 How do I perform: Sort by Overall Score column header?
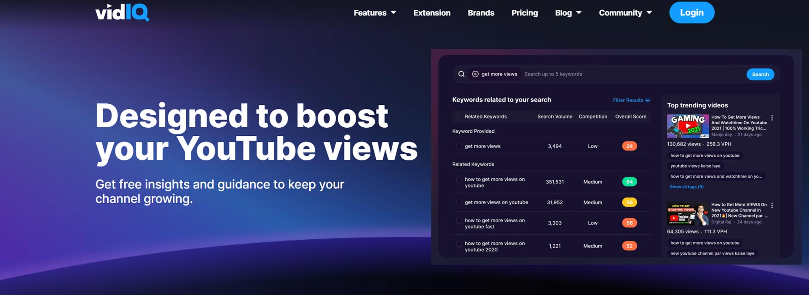630,117
